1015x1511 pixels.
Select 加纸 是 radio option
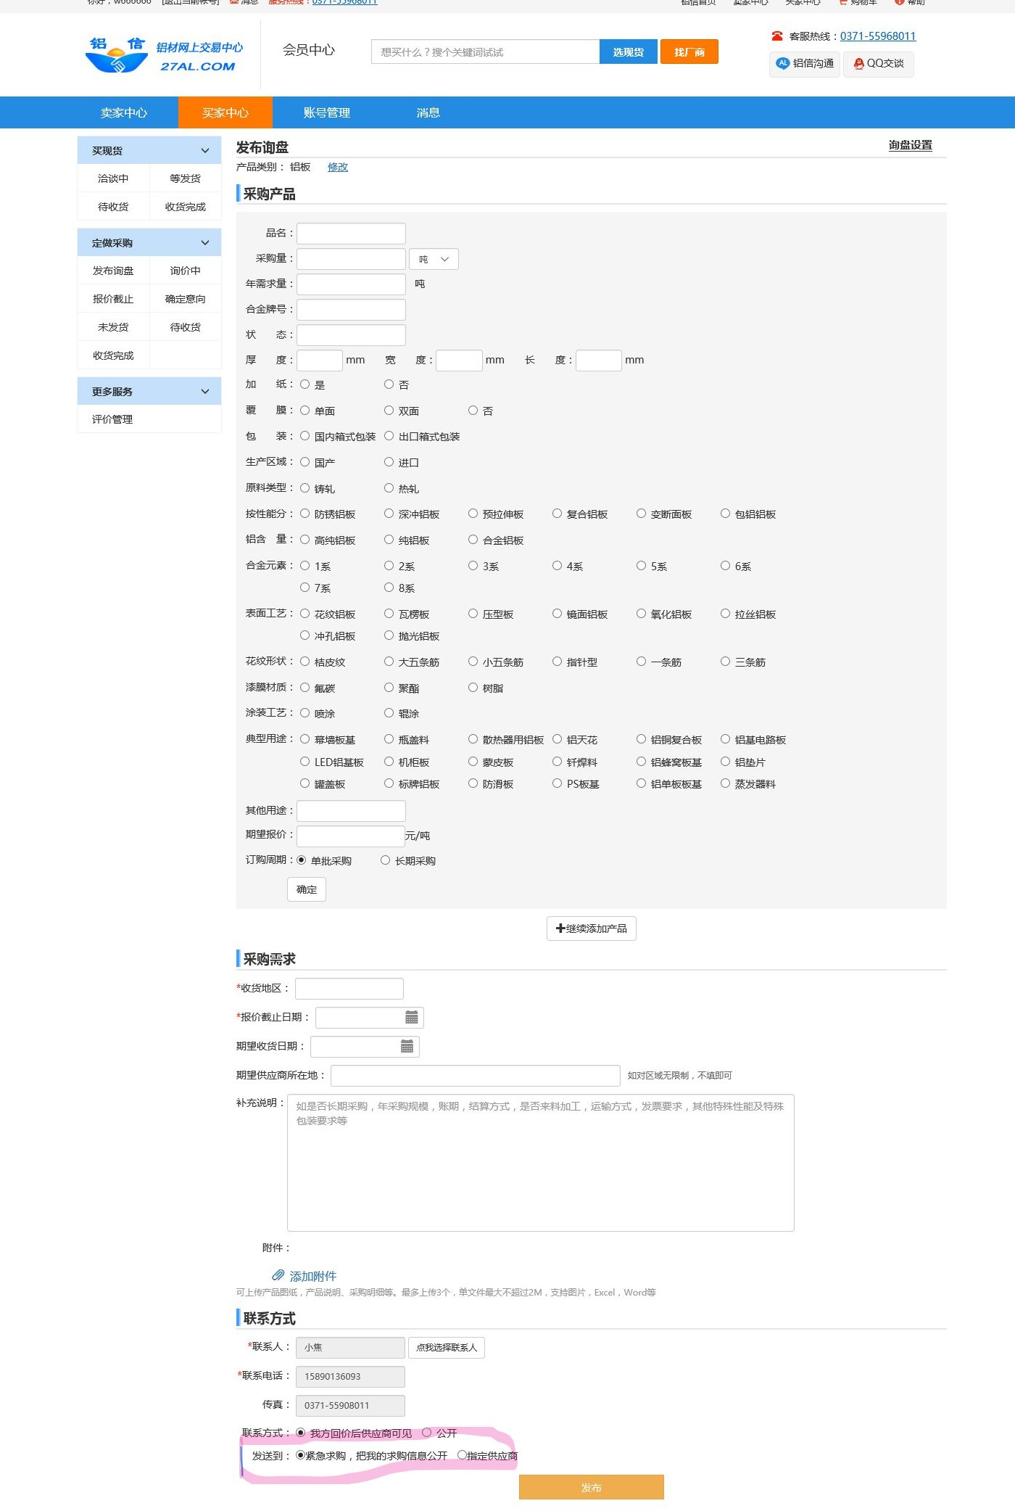305,384
